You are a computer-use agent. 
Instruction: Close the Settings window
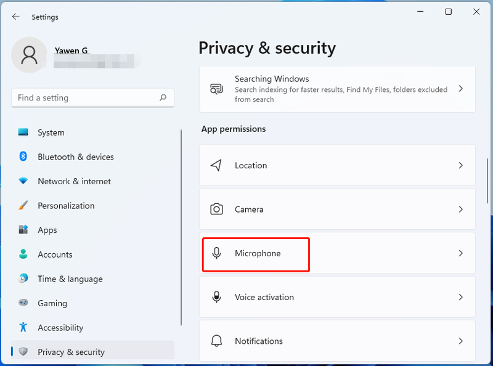(x=476, y=12)
